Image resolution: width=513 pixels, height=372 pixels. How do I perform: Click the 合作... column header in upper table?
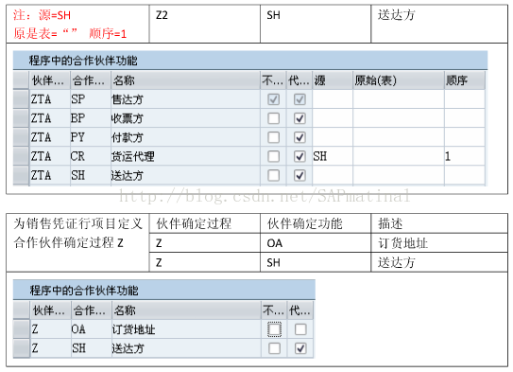coord(91,80)
